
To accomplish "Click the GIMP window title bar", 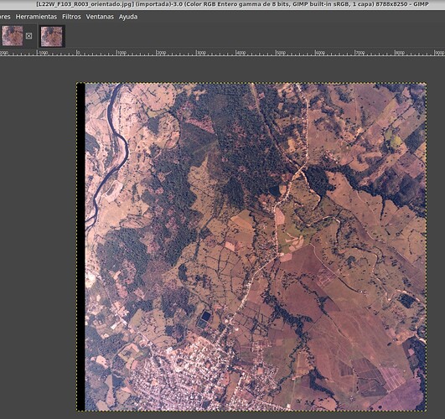I will [x=223, y=4].
